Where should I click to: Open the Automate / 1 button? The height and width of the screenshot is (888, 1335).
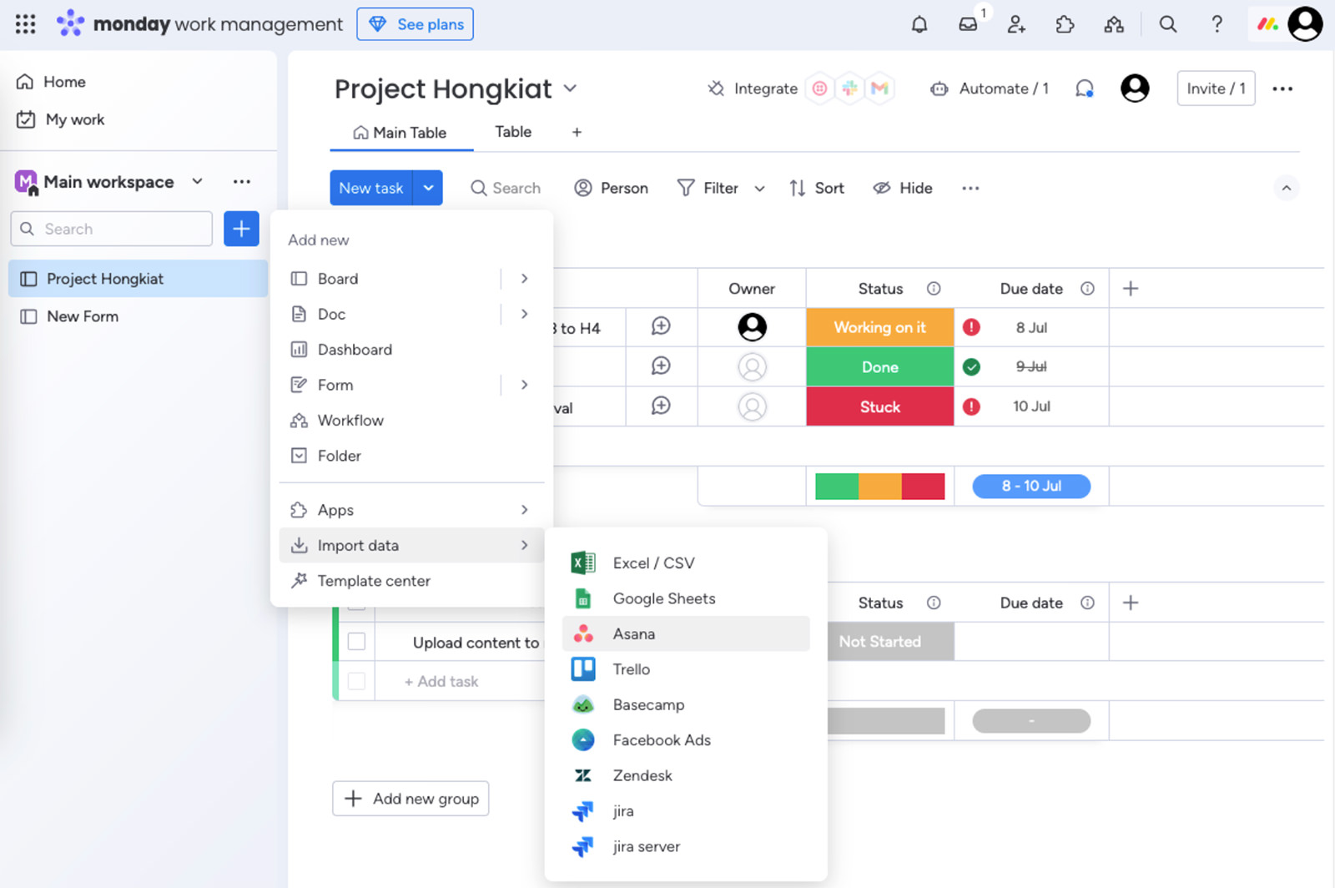pyautogui.click(x=990, y=88)
